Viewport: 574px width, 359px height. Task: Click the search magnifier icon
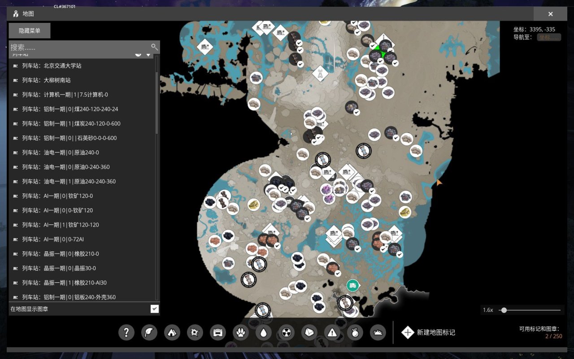pos(154,47)
